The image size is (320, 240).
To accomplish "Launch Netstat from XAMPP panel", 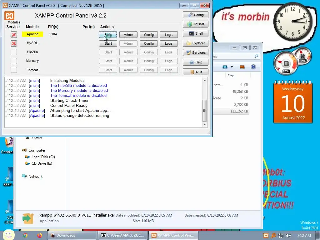I will [x=196, y=24].
